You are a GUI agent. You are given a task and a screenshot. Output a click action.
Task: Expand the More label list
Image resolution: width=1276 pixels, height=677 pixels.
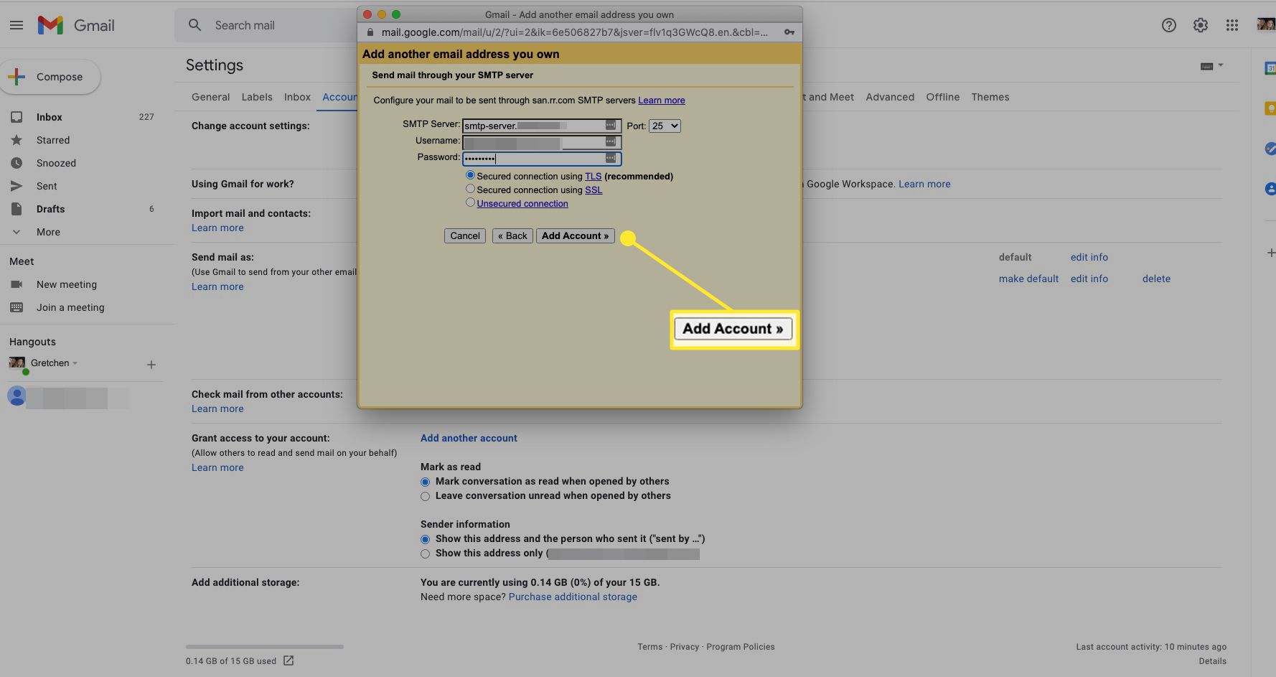pos(48,232)
